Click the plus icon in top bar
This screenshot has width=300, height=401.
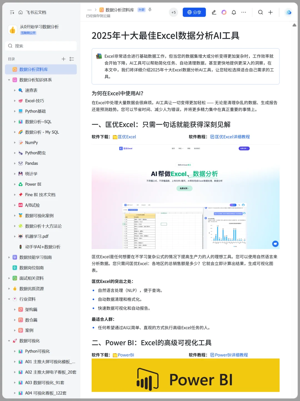[270, 12]
